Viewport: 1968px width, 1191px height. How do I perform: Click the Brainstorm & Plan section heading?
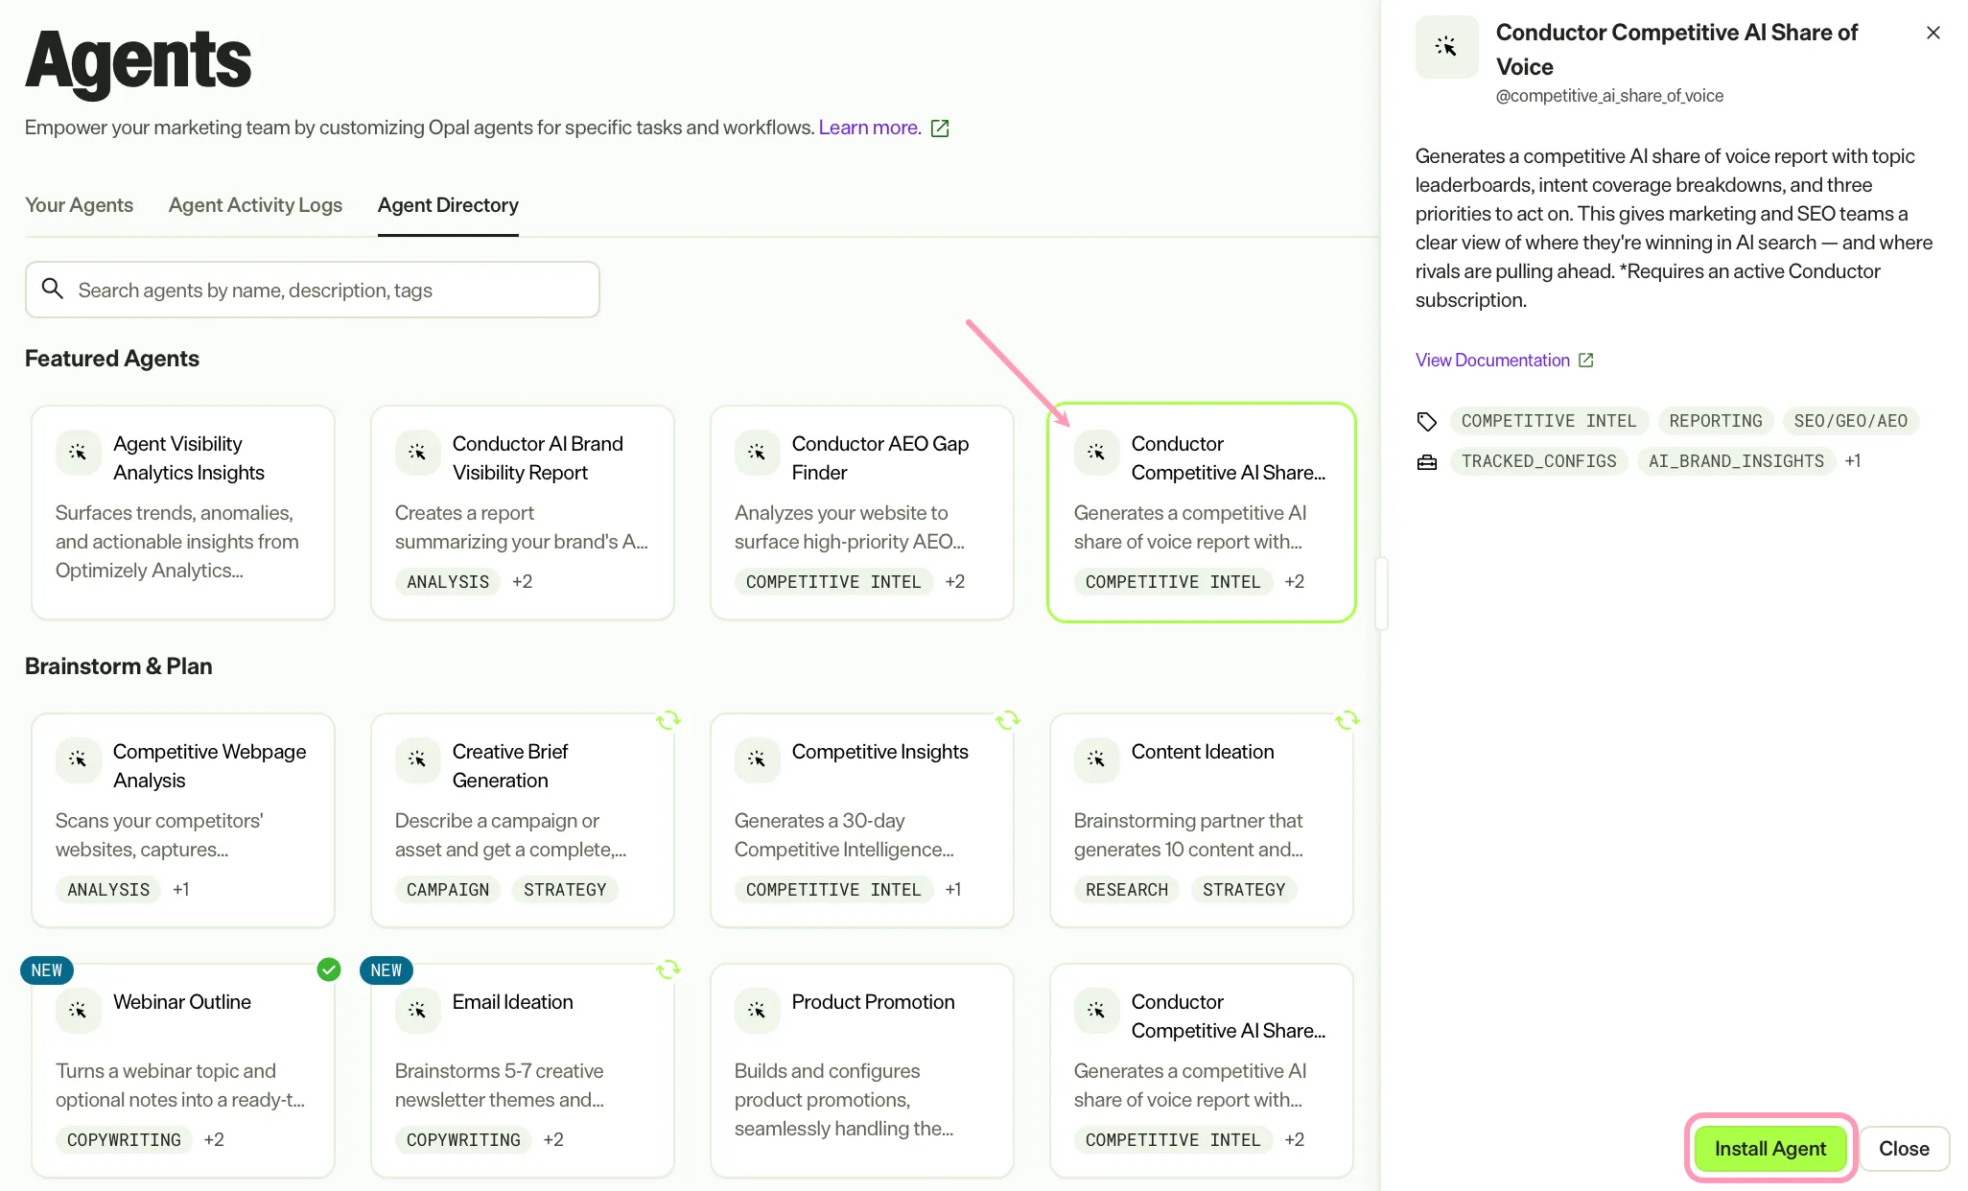pyautogui.click(x=119, y=666)
